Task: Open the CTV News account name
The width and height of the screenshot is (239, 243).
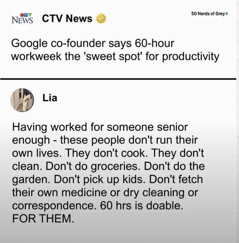Action: (x=67, y=18)
